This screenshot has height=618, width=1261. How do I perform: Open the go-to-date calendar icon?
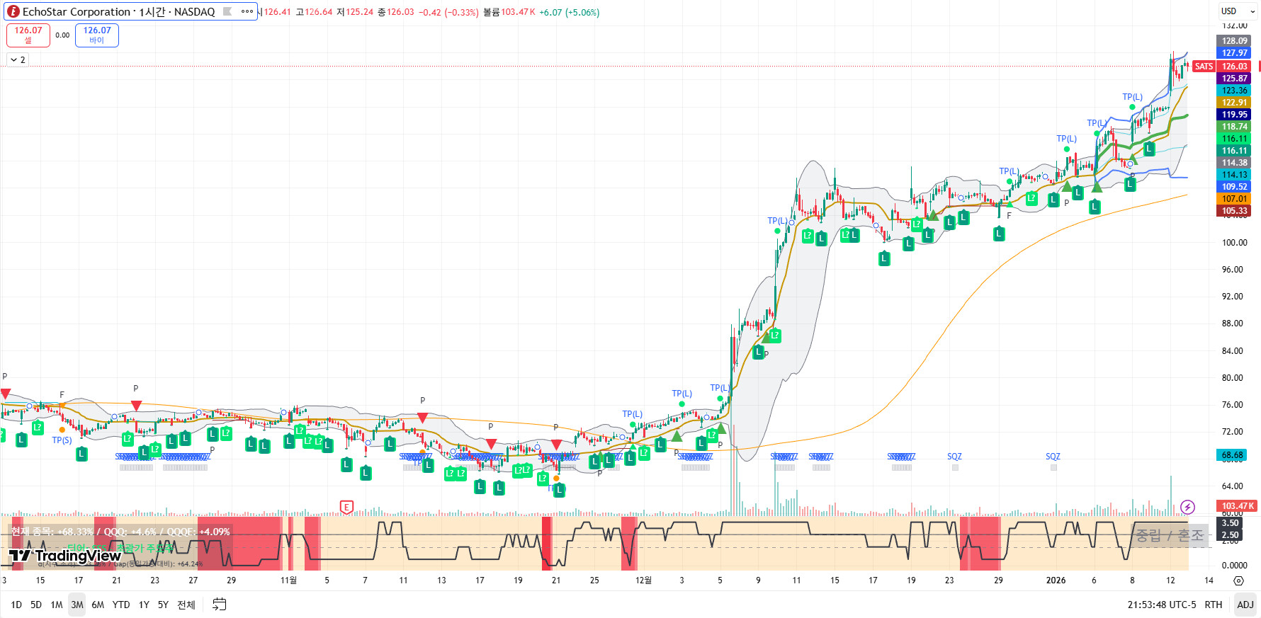[x=220, y=605]
